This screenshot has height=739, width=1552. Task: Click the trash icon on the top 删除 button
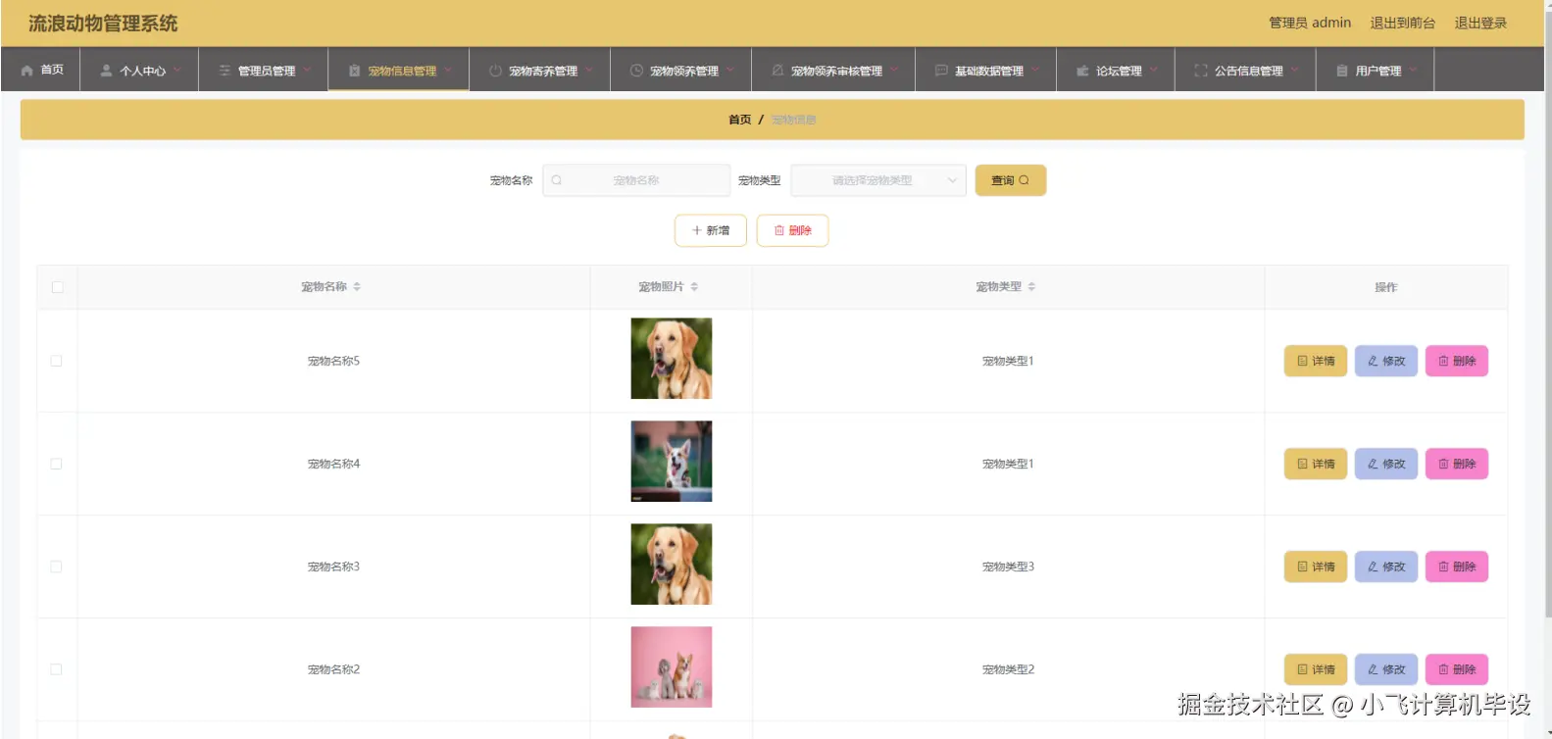(779, 230)
